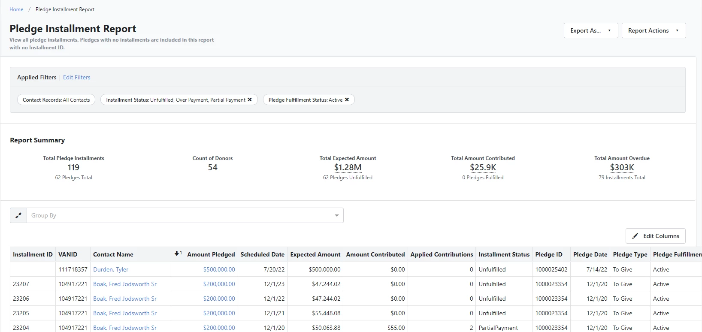Click the 54 Count of Donors value
The height and width of the screenshot is (332, 702).
point(212,167)
